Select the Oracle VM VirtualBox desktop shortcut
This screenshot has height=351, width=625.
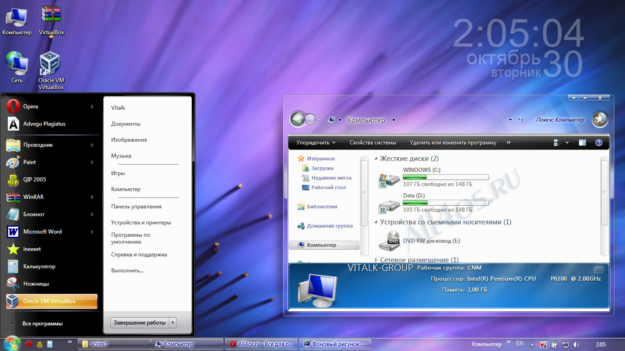(51, 70)
